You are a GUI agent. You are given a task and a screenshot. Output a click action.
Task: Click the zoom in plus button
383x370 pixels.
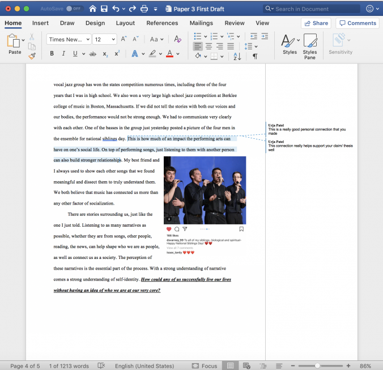[x=348, y=365]
